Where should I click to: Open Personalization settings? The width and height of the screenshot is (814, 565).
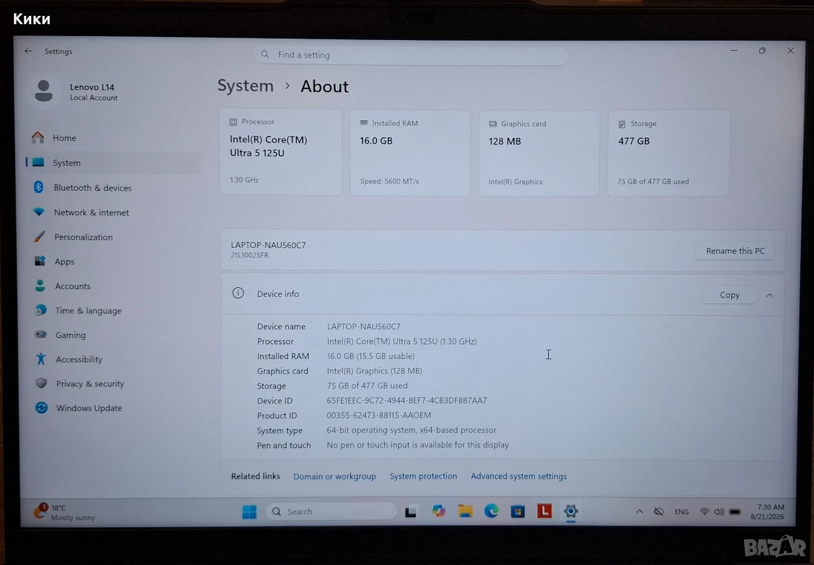pos(113,237)
